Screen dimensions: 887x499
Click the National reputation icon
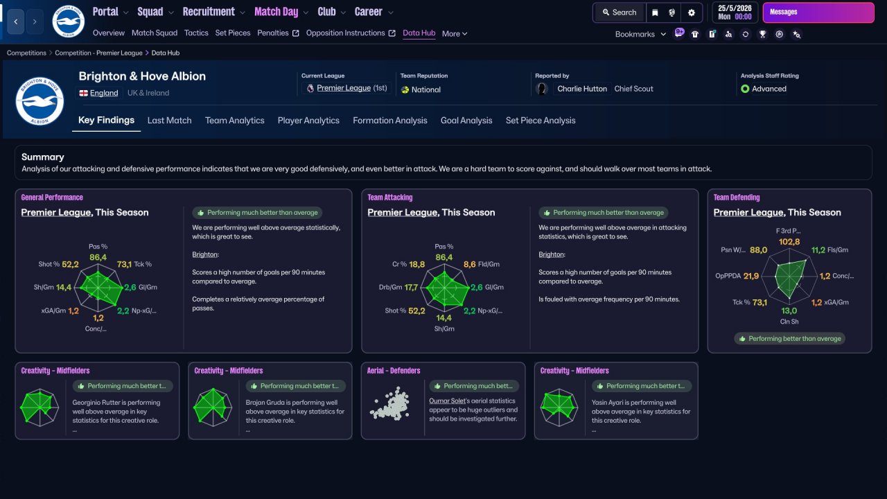coord(405,89)
